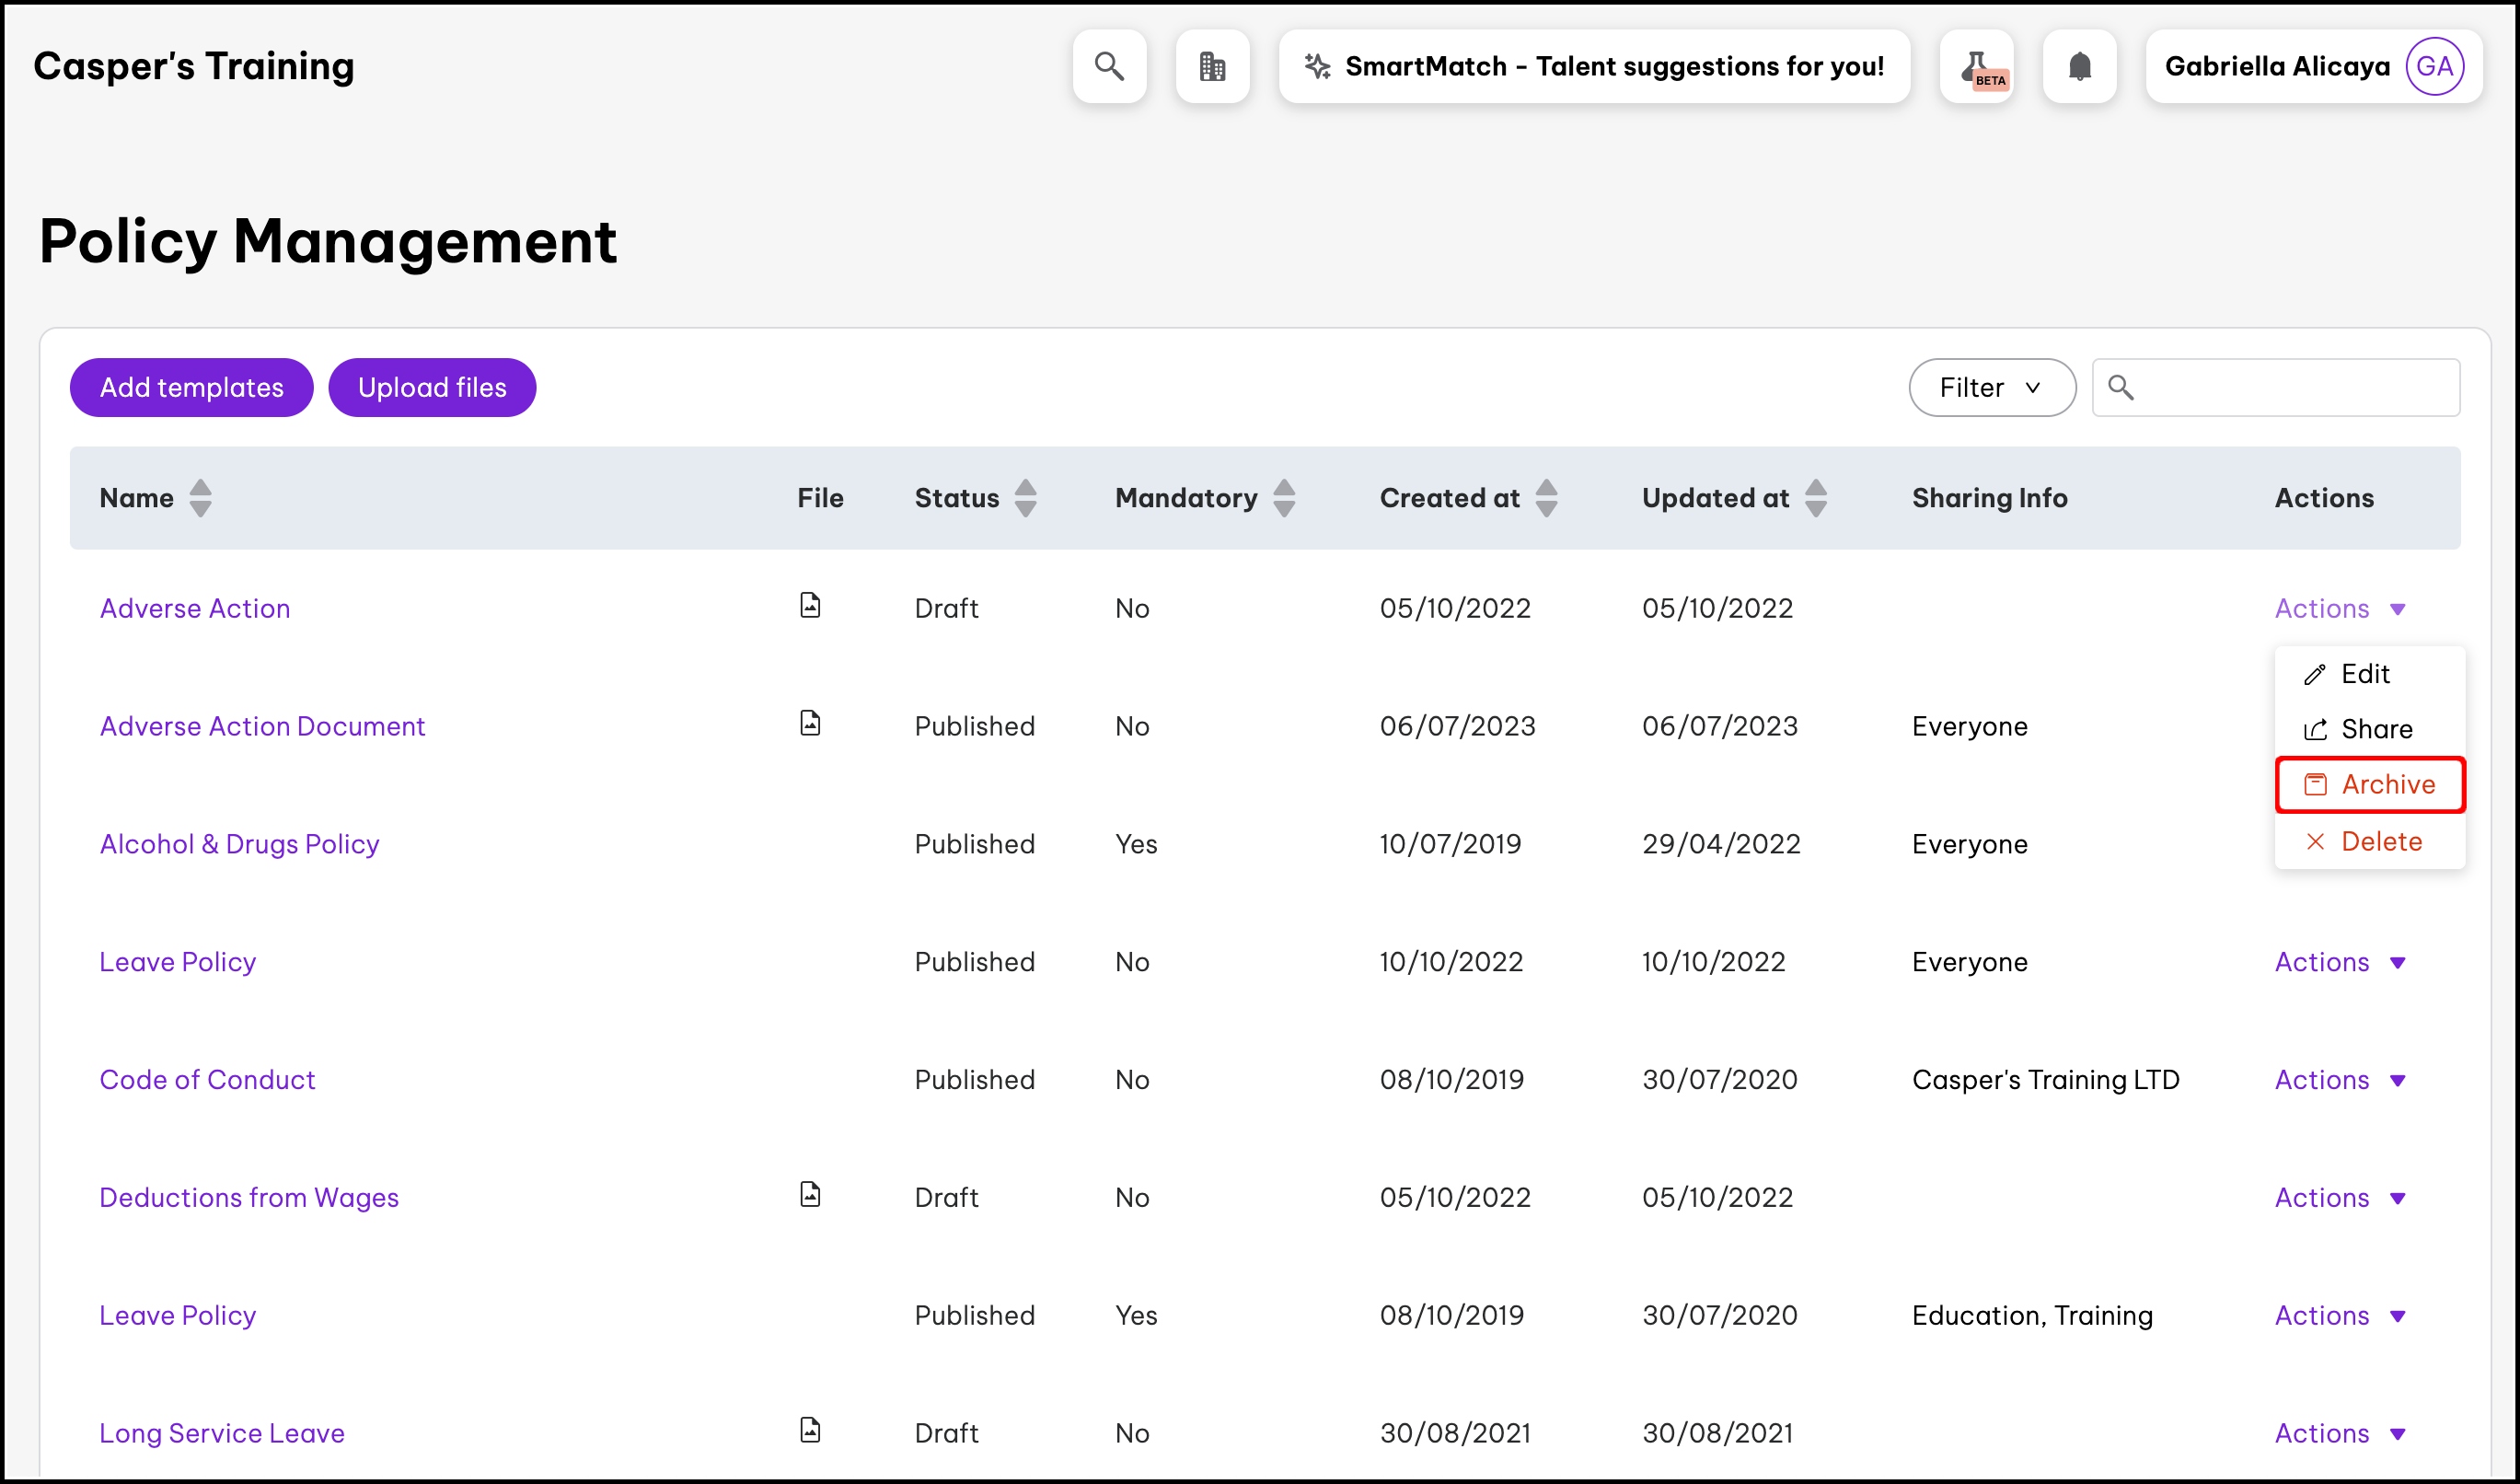
Task: Click the search magnifier icon in header
Action: tap(1109, 66)
